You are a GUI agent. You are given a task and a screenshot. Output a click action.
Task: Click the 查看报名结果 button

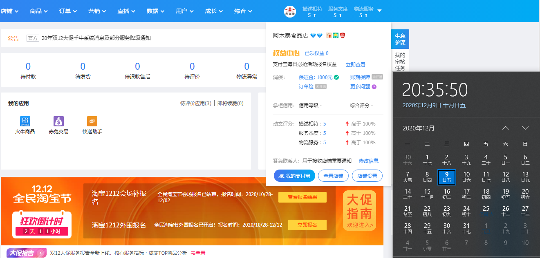pos(302,197)
